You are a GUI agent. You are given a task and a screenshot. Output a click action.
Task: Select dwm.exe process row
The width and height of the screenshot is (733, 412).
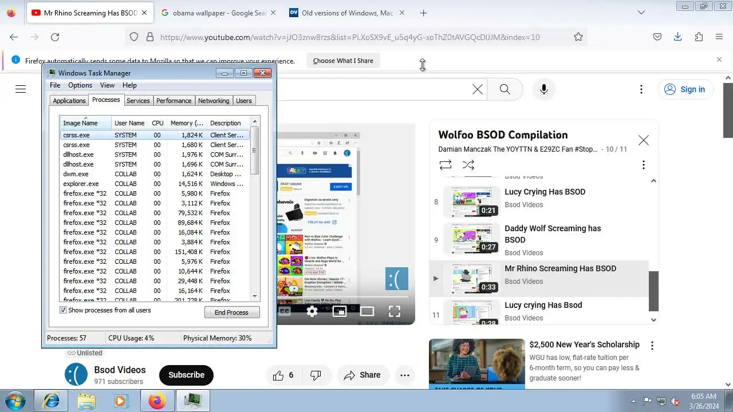(x=155, y=174)
